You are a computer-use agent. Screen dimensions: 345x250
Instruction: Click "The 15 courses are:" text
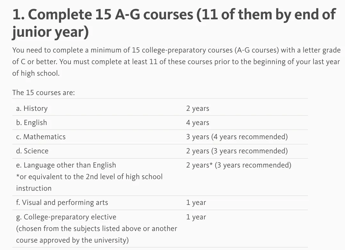point(43,92)
